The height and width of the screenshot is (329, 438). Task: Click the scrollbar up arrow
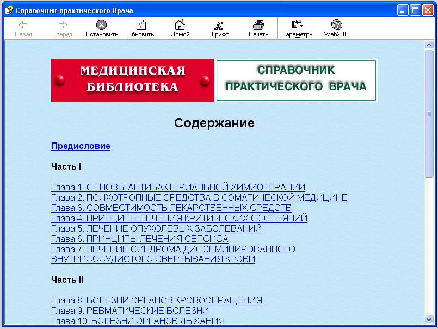coord(429,45)
